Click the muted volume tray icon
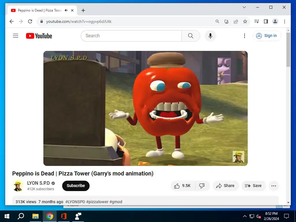The height and width of the screenshot is (222, 296). point(259,216)
